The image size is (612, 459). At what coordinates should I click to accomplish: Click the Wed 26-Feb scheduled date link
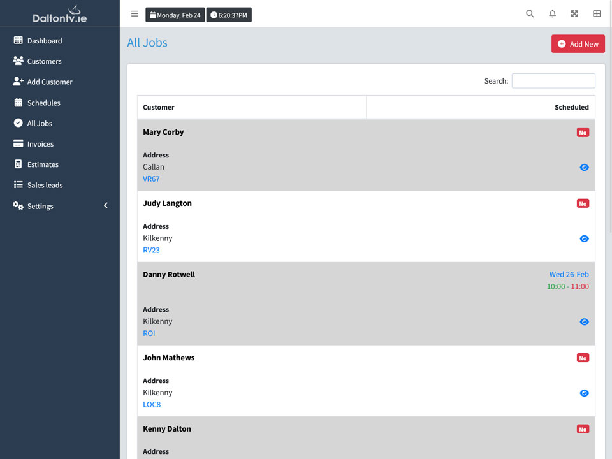569,274
